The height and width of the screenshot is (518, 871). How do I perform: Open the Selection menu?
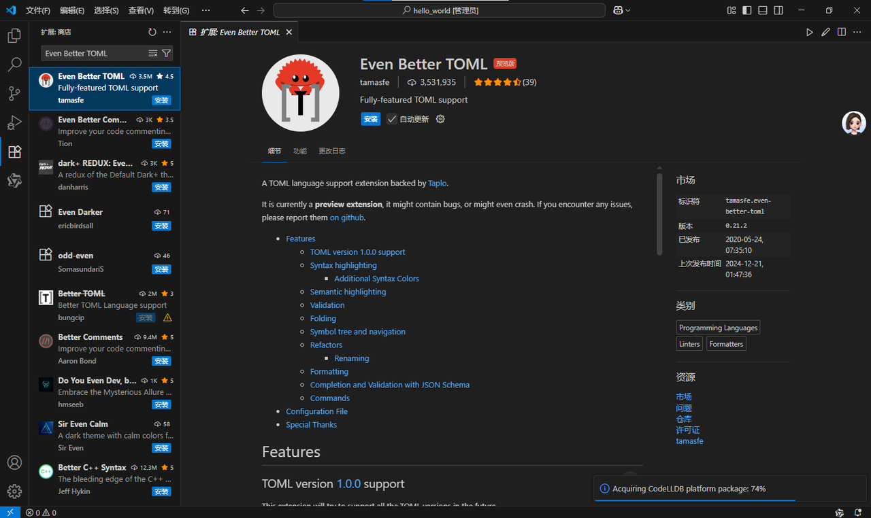point(106,10)
